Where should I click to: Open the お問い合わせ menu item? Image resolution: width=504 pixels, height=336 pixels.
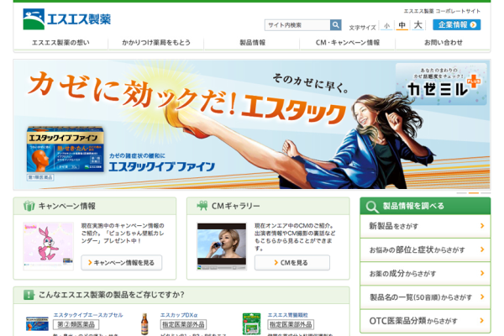point(444,43)
